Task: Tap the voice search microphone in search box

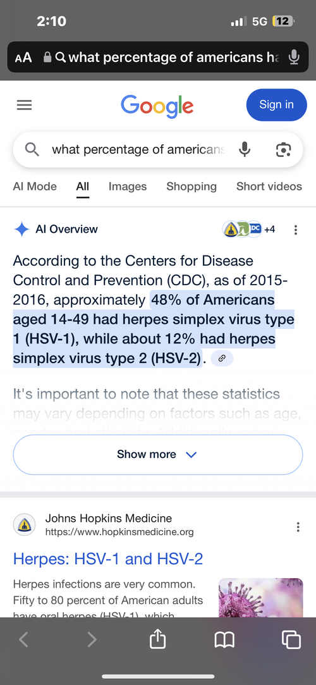Action: pos(245,149)
